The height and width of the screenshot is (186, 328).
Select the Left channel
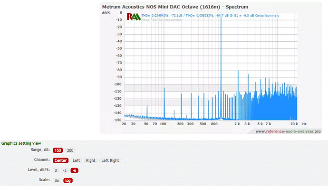tap(76, 160)
